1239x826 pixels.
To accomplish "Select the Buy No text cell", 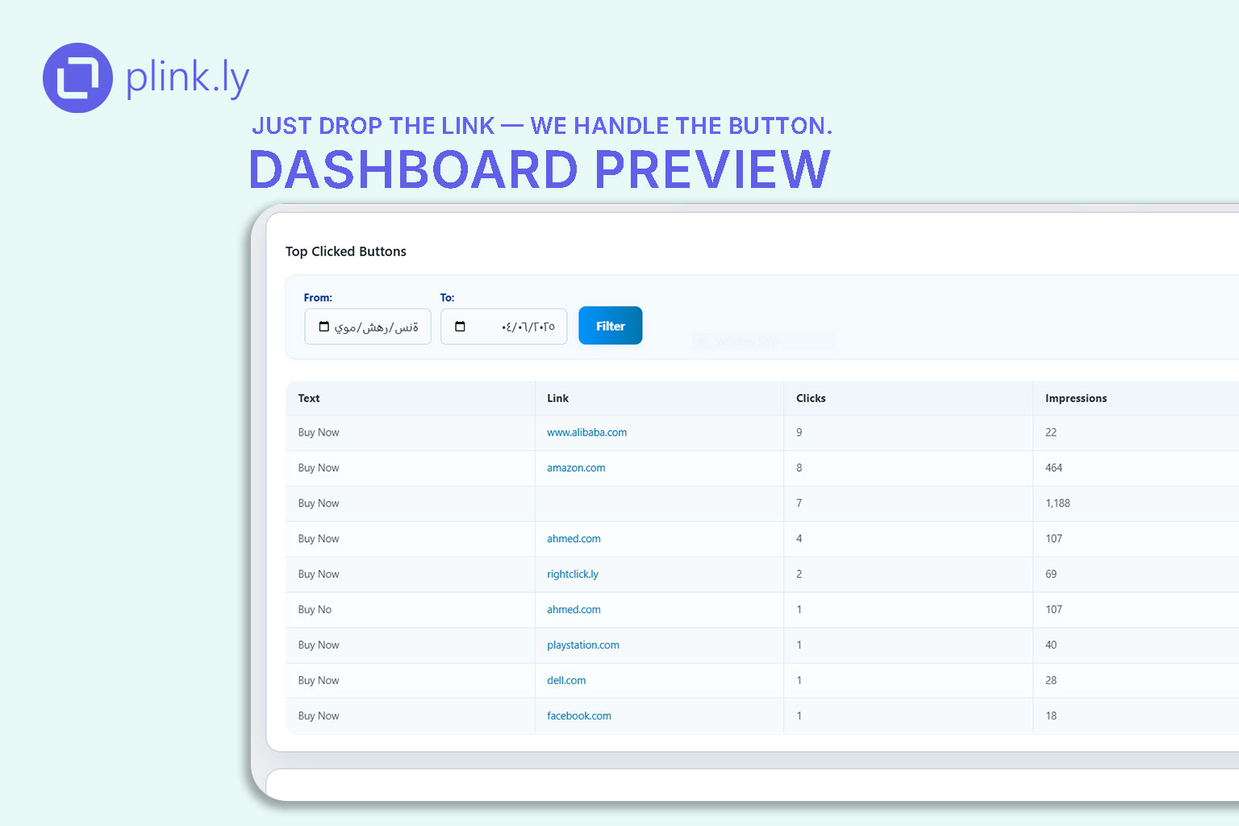I will pyautogui.click(x=411, y=610).
